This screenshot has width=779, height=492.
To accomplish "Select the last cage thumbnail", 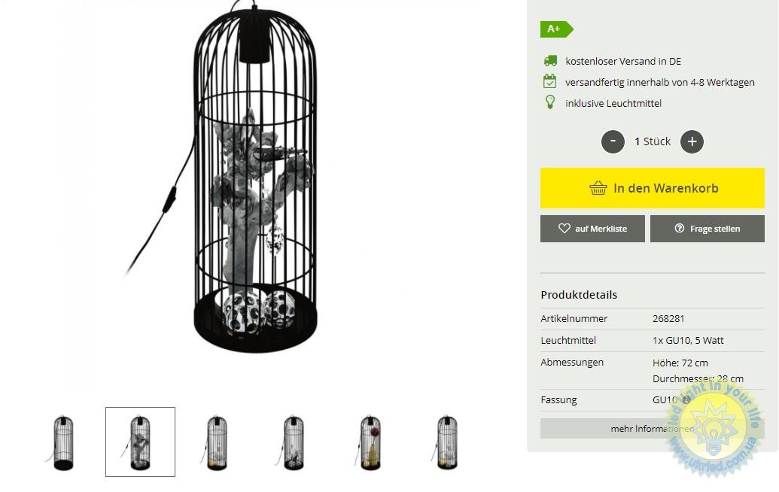I will (446, 442).
